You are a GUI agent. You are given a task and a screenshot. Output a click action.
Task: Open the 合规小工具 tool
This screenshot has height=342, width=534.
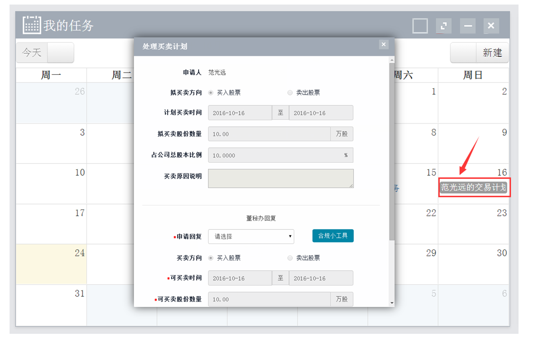(x=333, y=236)
